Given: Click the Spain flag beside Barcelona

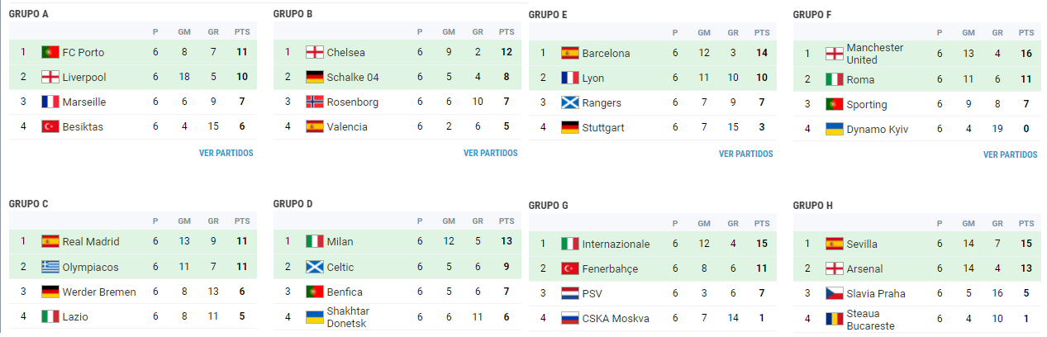Looking at the screenshot, I should [x=570, y=53].
